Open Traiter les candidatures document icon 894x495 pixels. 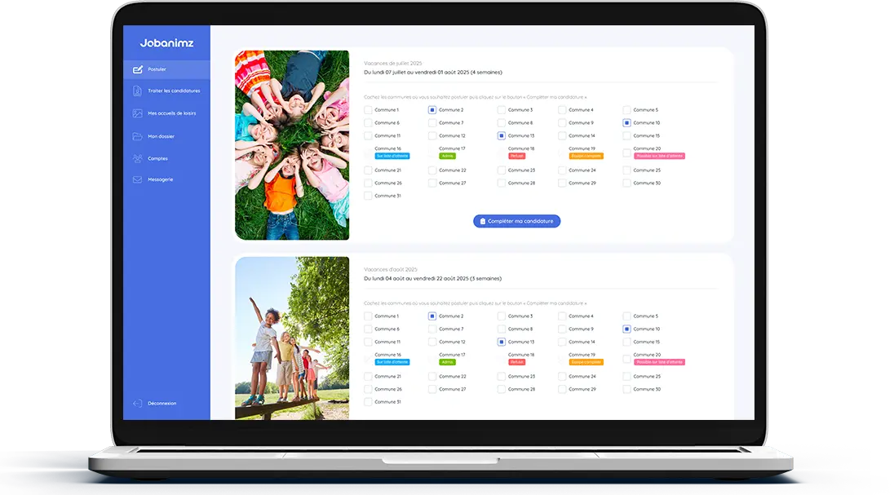tap(137, 91)
